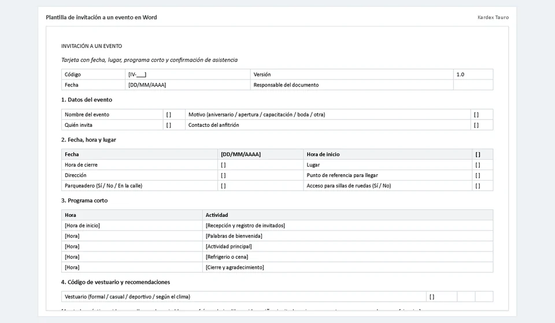
Task: Click 'Parqueadero (Sí / No / En la calle)' cell
Action: [x=139, y=186]
